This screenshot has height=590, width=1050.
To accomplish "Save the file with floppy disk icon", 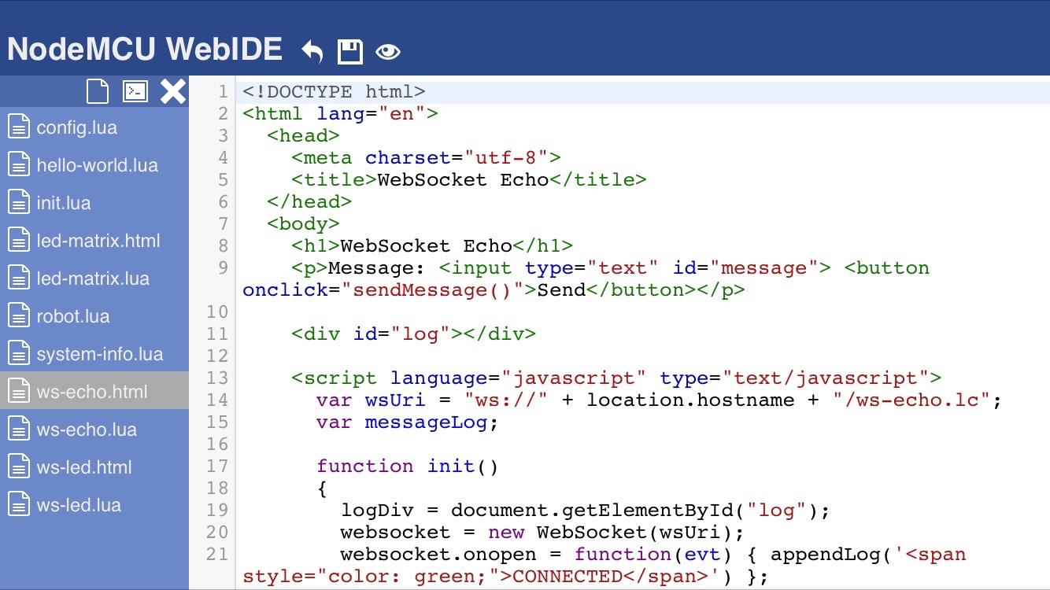I will click(x=350, y=52).
